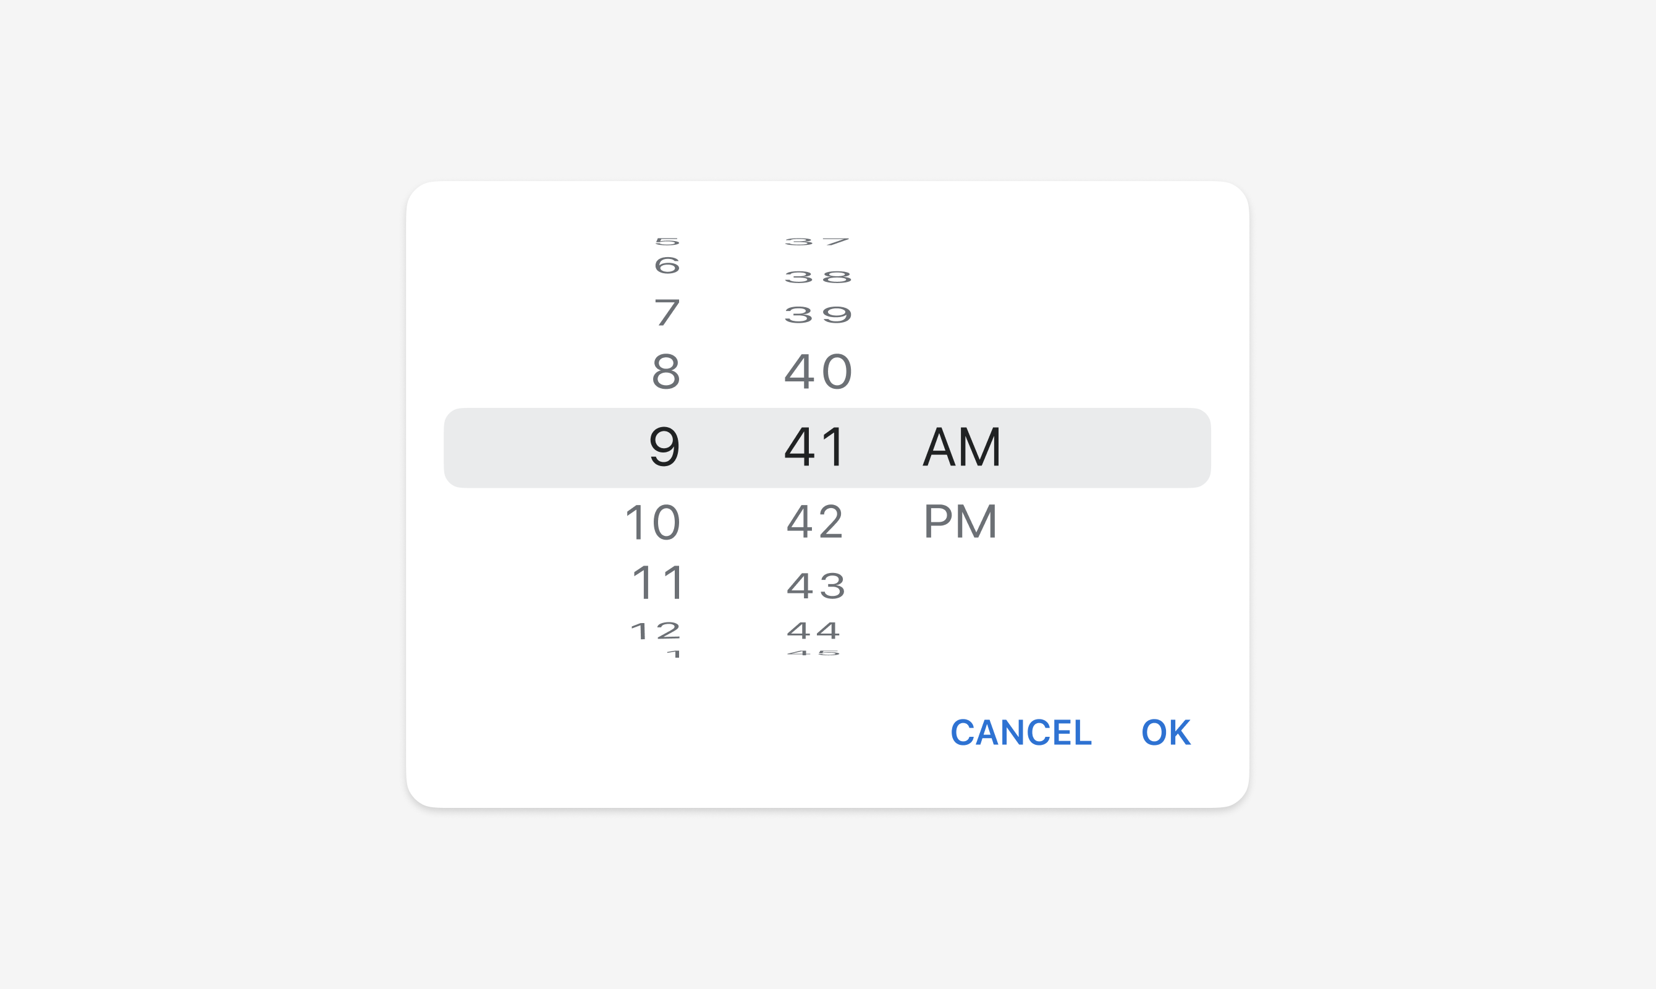Click the selected hour 9

664,446
